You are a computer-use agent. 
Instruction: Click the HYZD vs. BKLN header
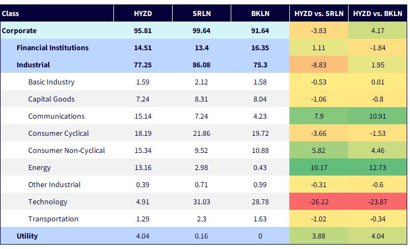click(x=377, y=14)
